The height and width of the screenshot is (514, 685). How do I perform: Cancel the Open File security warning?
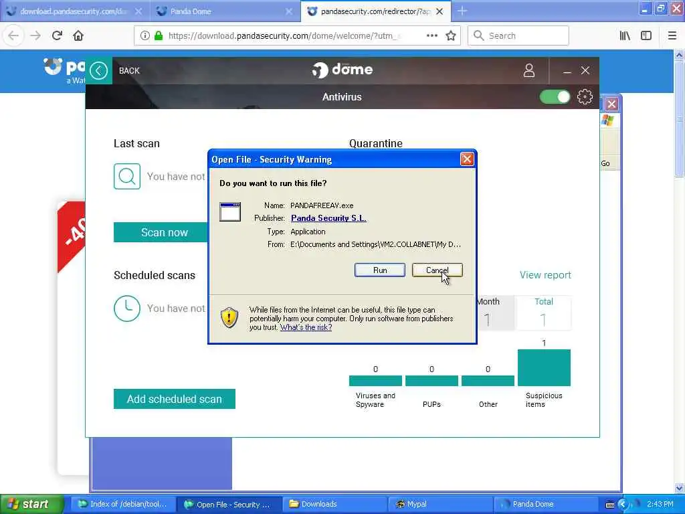coord(437,270)
